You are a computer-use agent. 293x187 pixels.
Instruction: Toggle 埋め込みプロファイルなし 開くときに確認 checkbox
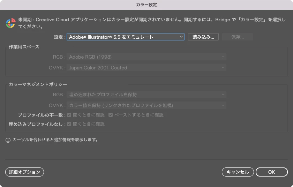(69, 124)
